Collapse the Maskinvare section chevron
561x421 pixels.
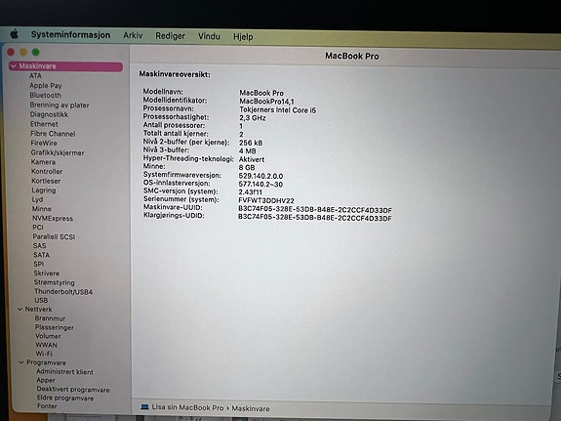pyautogui.click(x=14, y=66)
